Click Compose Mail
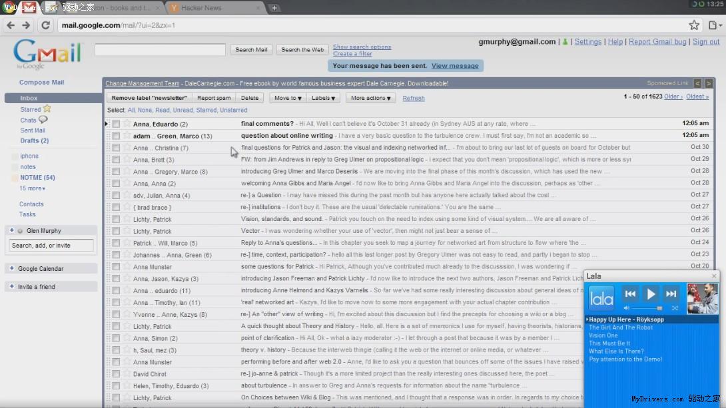This screenshot has width=726, height=408. click(42, 82)
